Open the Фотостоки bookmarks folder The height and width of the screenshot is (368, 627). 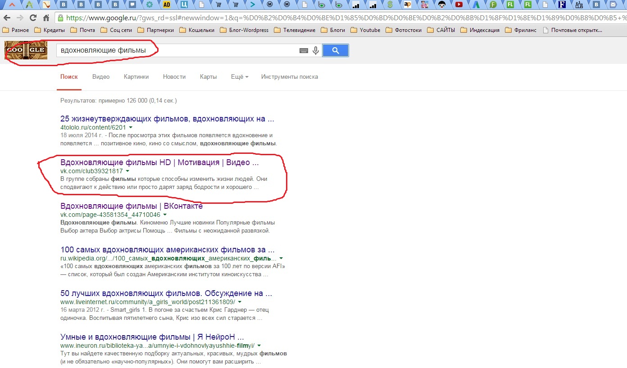(x=404, y=30)
